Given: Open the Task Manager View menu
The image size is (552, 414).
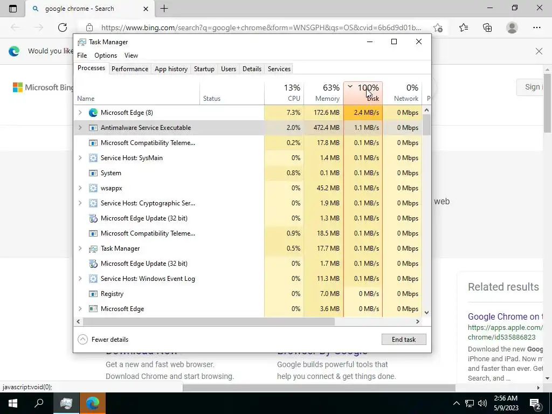Looking at the screenshot, I should tap(131, 56).
